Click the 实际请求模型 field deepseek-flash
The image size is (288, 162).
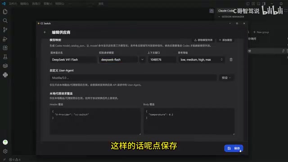pyautogui.click(x=118, y=59)
